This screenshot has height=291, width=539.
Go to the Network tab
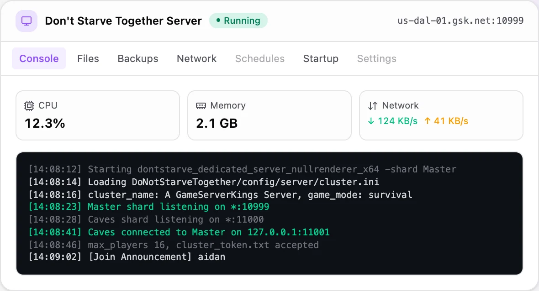coord(196,58)
